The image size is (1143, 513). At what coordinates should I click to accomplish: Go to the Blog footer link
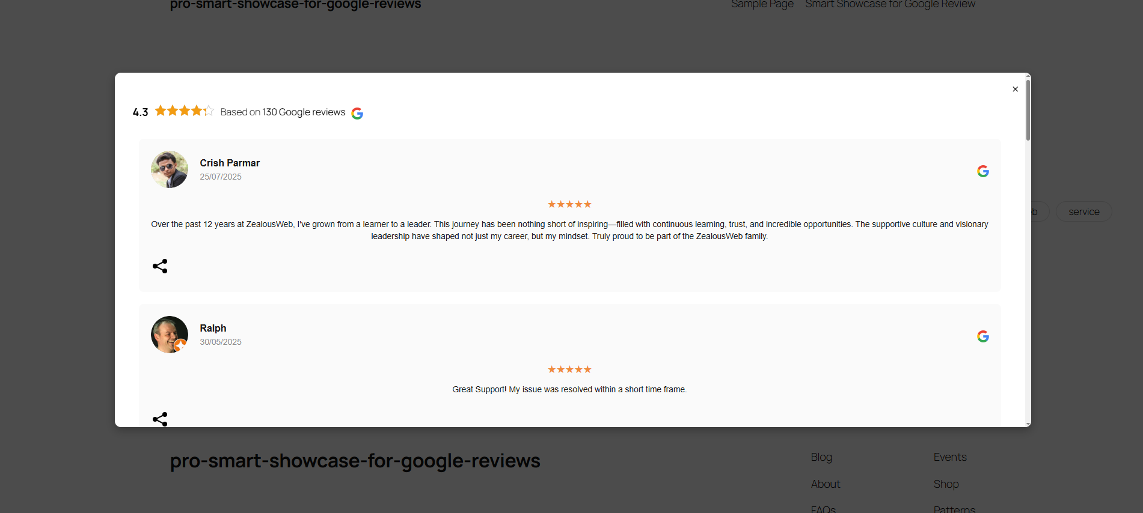click(821, 457)
